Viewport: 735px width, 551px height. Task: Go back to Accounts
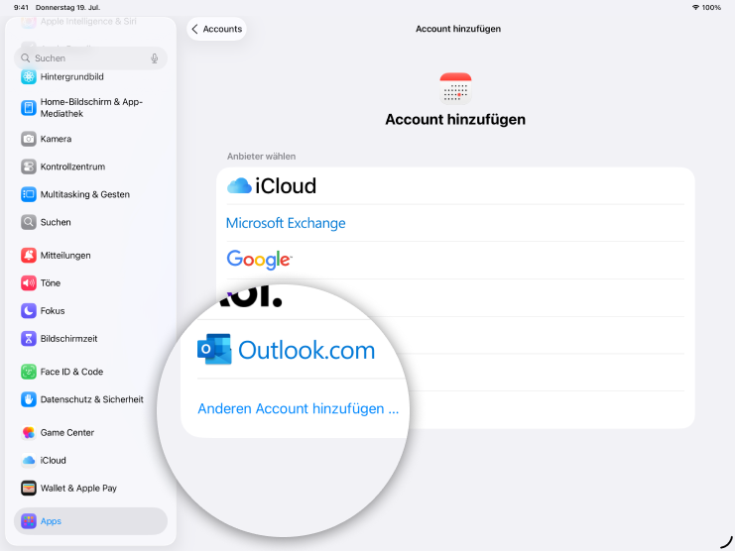point(216,29)
